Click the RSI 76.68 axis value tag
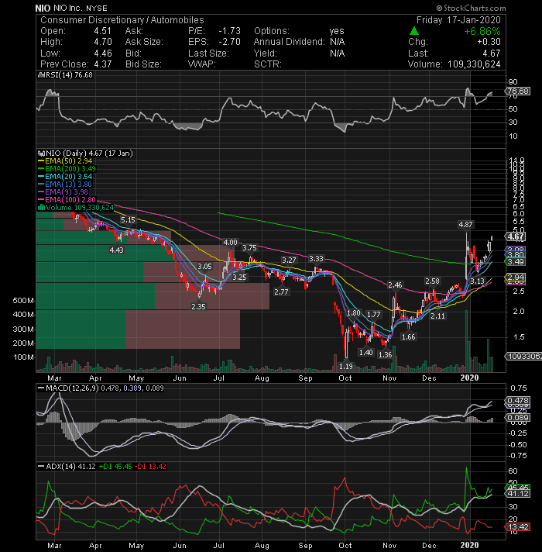 click(518, 91)
